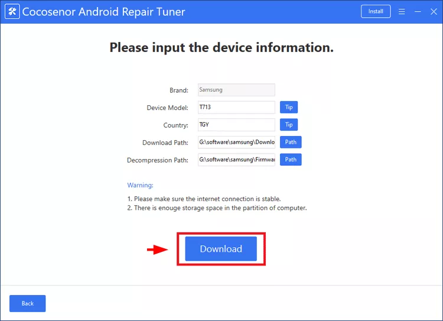Viewport: 443px width, 321px height.
Task: Click the Decompression Path: label
Action: (x=158, y=160)
